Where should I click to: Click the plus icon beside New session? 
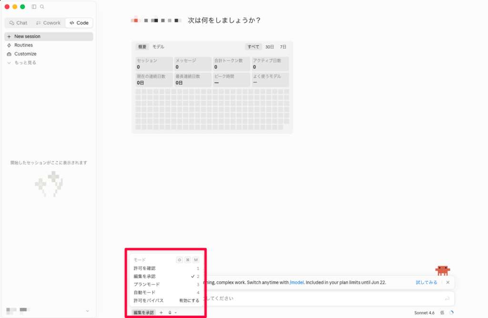point(9,36)
